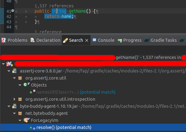Collapse the ForLegacyVm class node

point(20,120)
